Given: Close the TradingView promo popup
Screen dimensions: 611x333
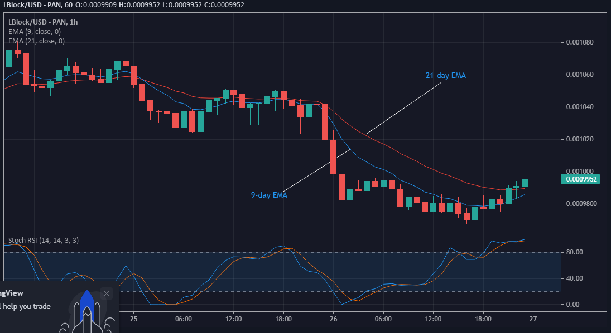Looking at the screenshot, I should pyautogui.click(x=107, y=293).
